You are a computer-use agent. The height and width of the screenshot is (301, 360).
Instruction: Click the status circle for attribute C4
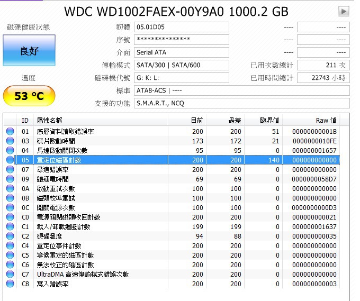[10, 245]
